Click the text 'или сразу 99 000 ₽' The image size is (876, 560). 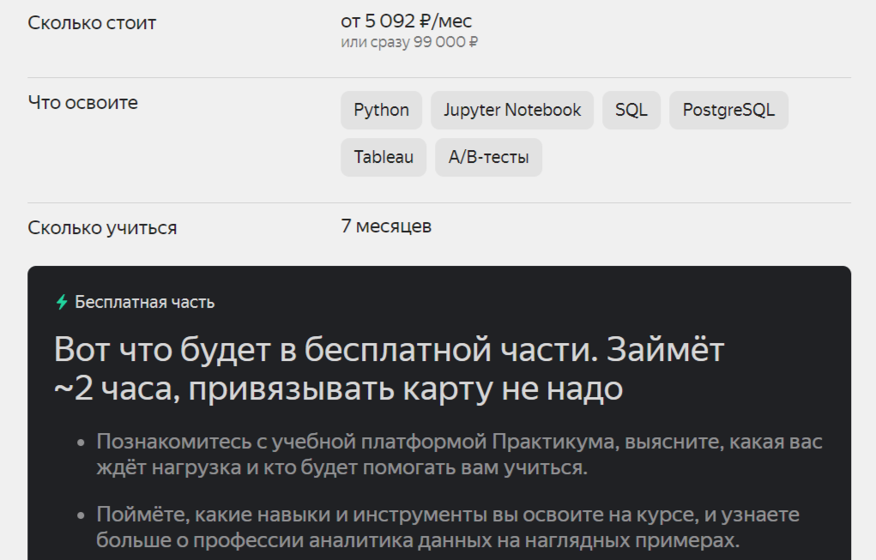[x=409, y=42]
